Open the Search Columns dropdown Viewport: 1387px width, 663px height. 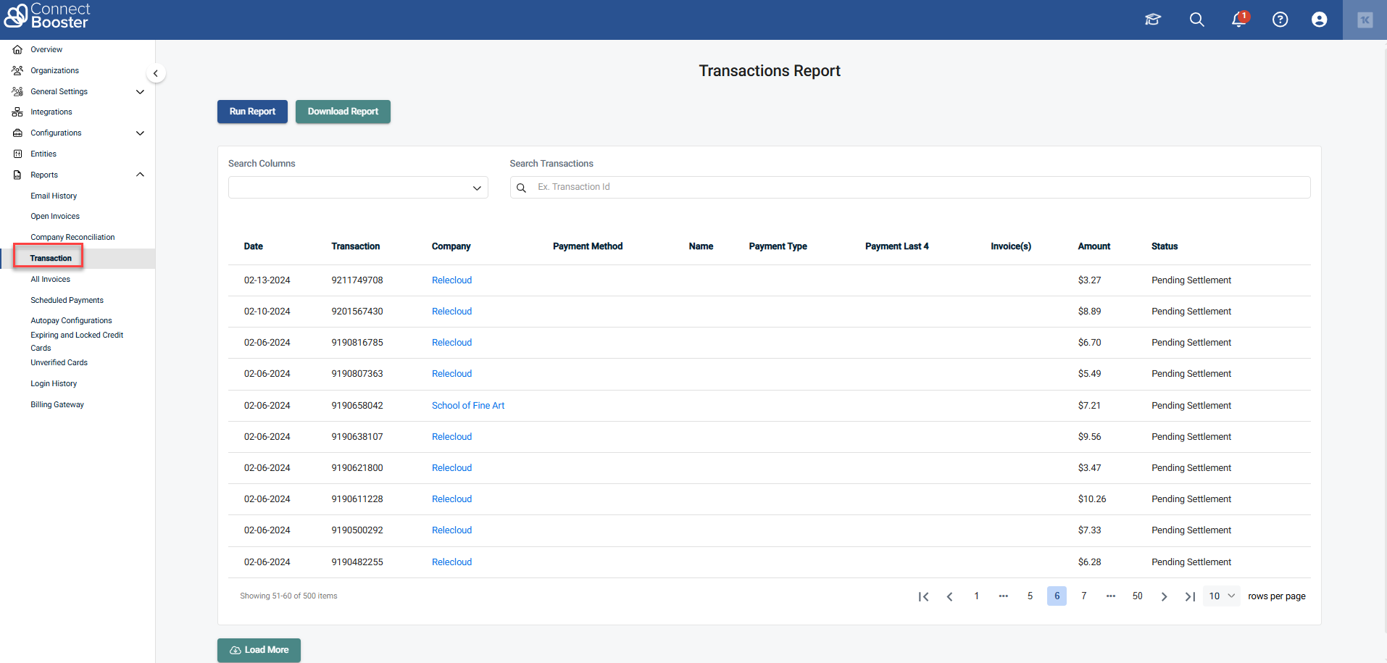pyautogui.click(x=358, y=187)
